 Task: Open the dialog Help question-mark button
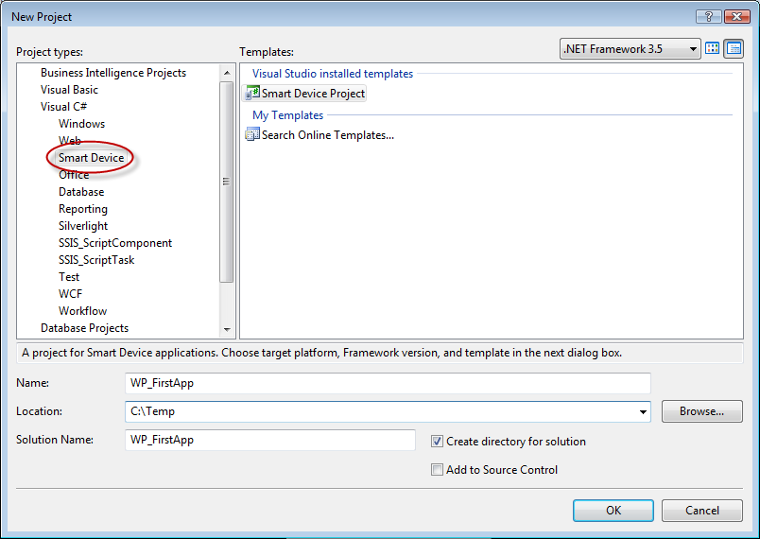pyautogui.click(x=708, y=16)
